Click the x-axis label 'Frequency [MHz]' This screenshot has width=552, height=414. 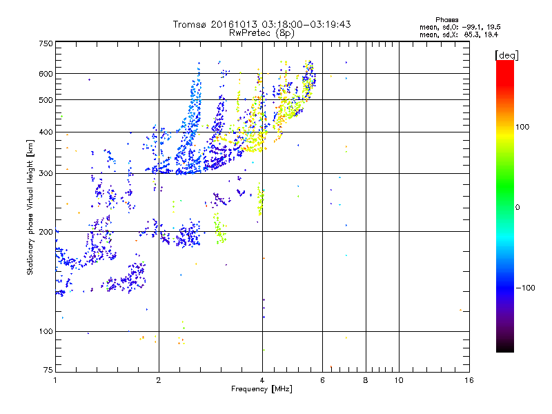click(262, 389)
